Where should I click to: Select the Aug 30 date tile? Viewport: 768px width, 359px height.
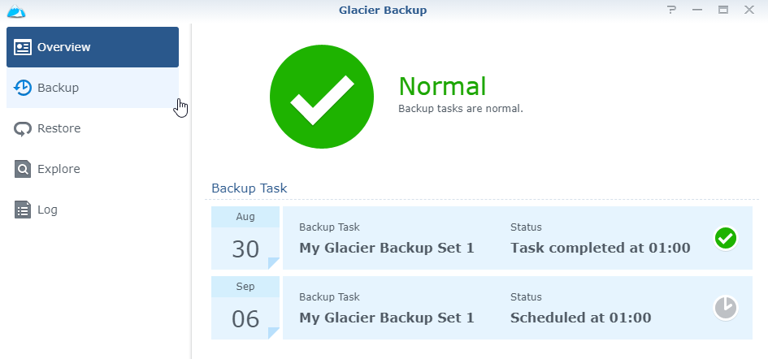click(245, 238)
